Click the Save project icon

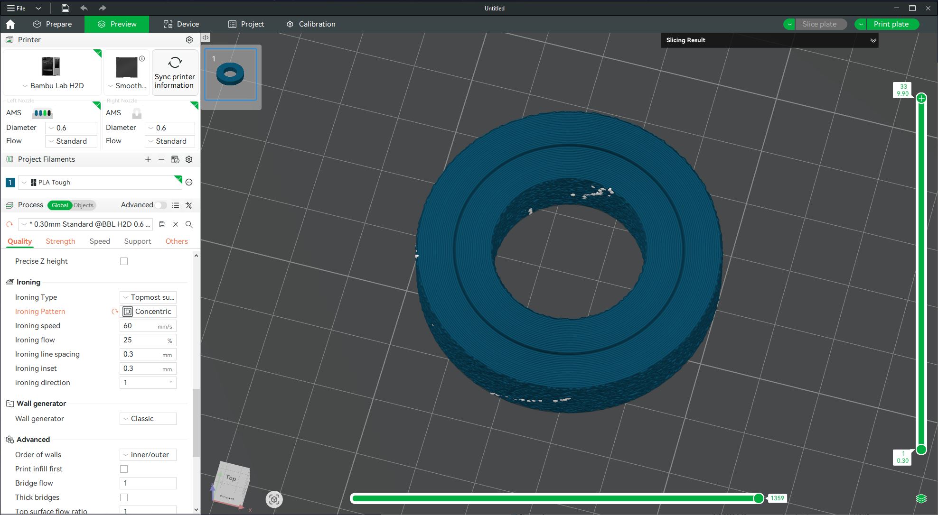pyautogui.click(x=66, y=8)
